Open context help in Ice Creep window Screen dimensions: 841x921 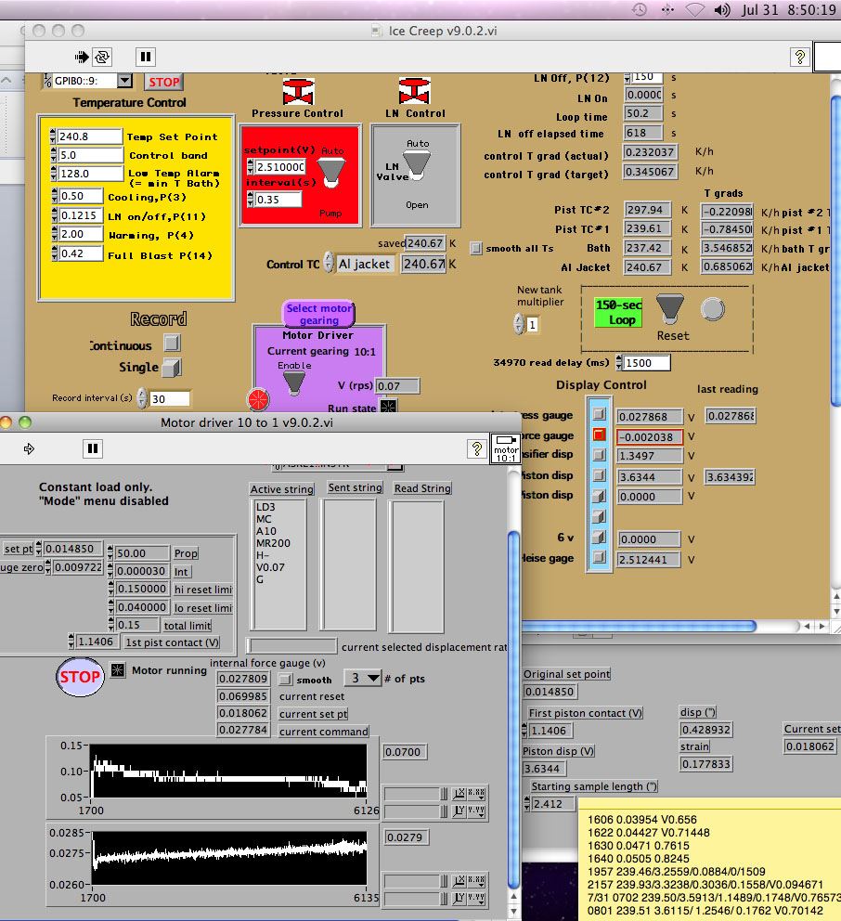click(800, 57)
